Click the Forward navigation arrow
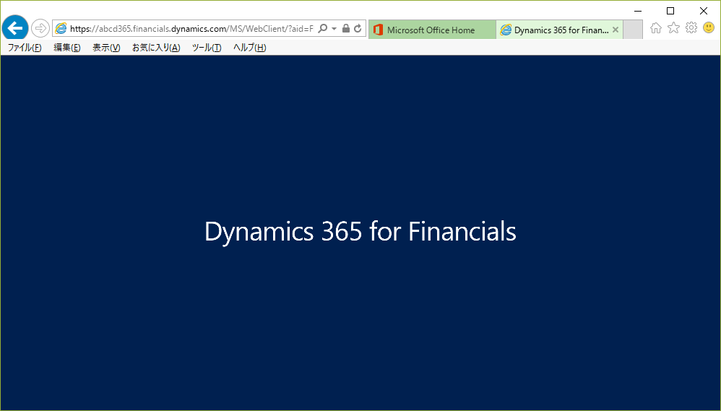Image resolution: width=721 pixels, height=411 pixels. [x=40, y=28]
